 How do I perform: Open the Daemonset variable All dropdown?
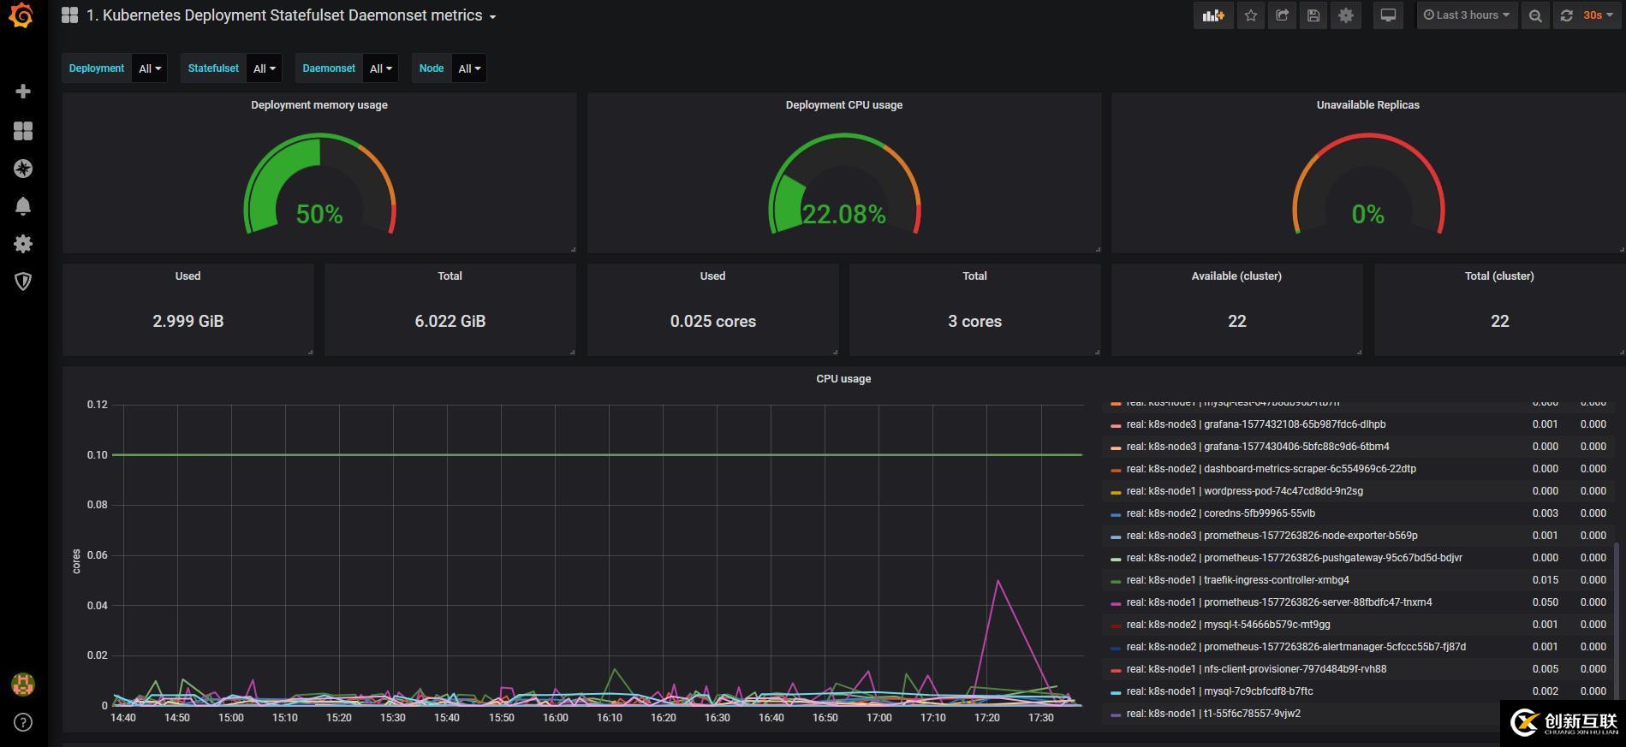point(380,68)
